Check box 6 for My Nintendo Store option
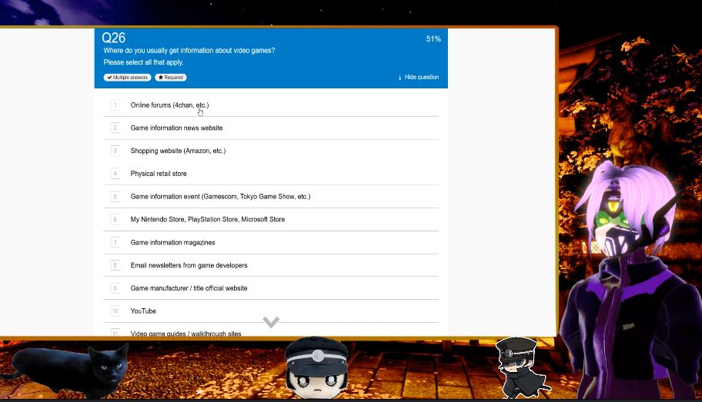702x402 pixels. (115, 219)
